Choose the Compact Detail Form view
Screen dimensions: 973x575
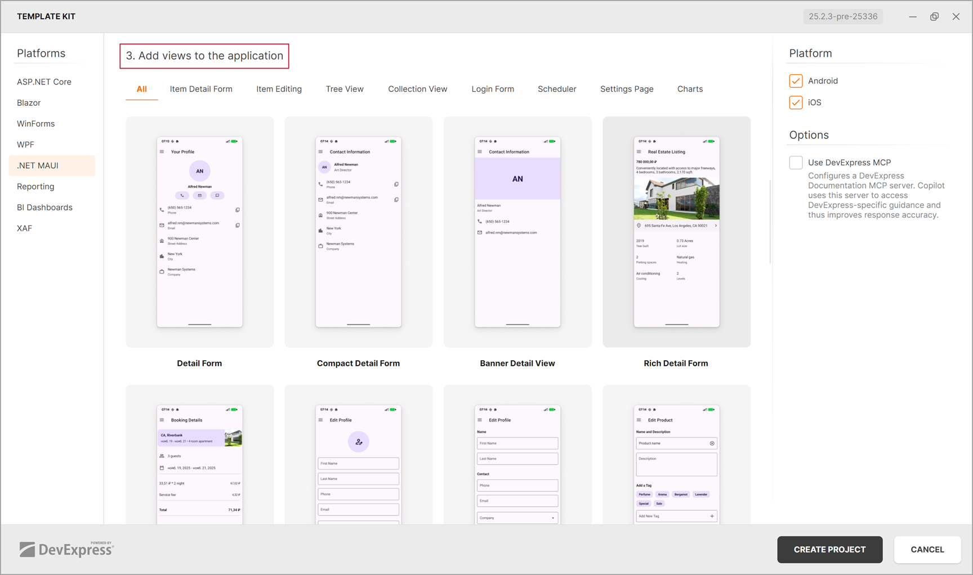358,231
